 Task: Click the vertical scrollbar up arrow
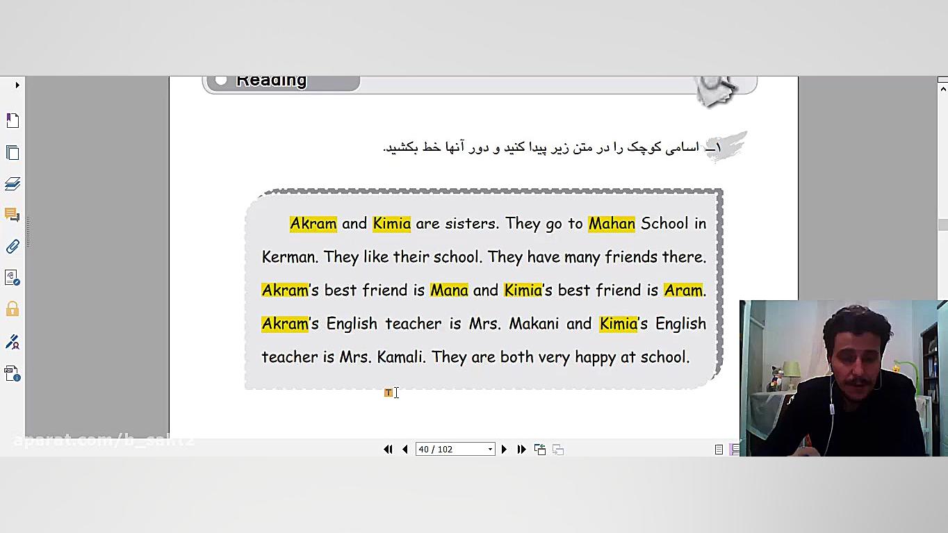942,88
